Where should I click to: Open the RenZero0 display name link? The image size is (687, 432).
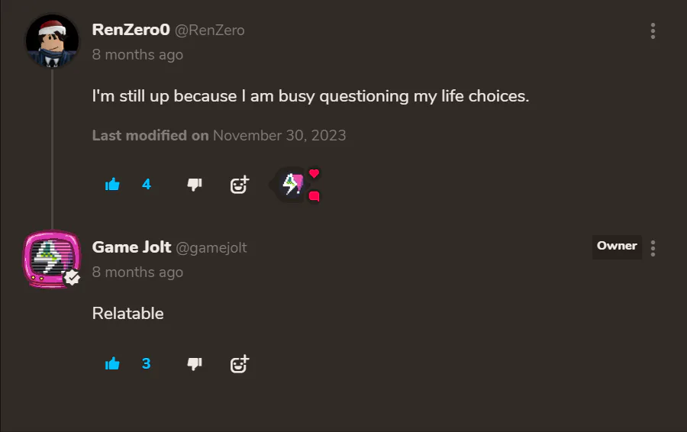point(131,30)
